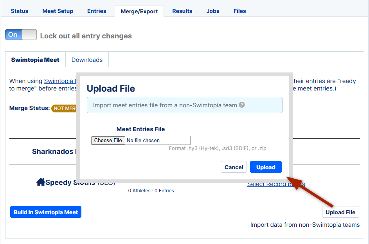
Task: Click the blue Upload button
Action: coord(266,167)
